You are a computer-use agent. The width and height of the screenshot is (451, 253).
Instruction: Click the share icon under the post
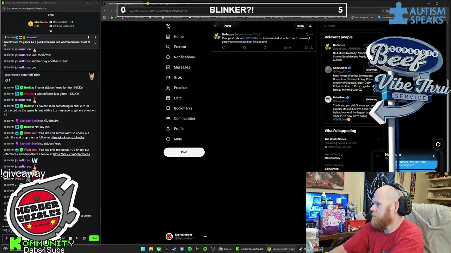tap(311, 47)
